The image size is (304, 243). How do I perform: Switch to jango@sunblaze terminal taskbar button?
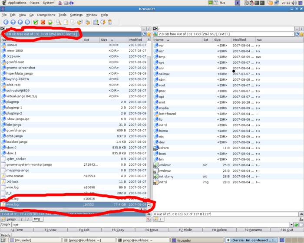[x=143, y=240]
